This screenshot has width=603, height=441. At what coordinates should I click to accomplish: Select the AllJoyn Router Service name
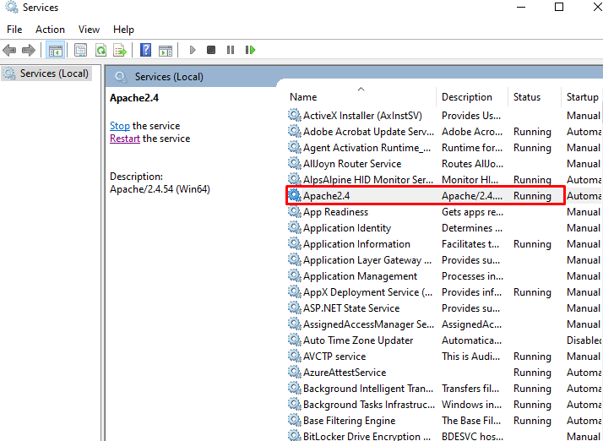point(352,164)
